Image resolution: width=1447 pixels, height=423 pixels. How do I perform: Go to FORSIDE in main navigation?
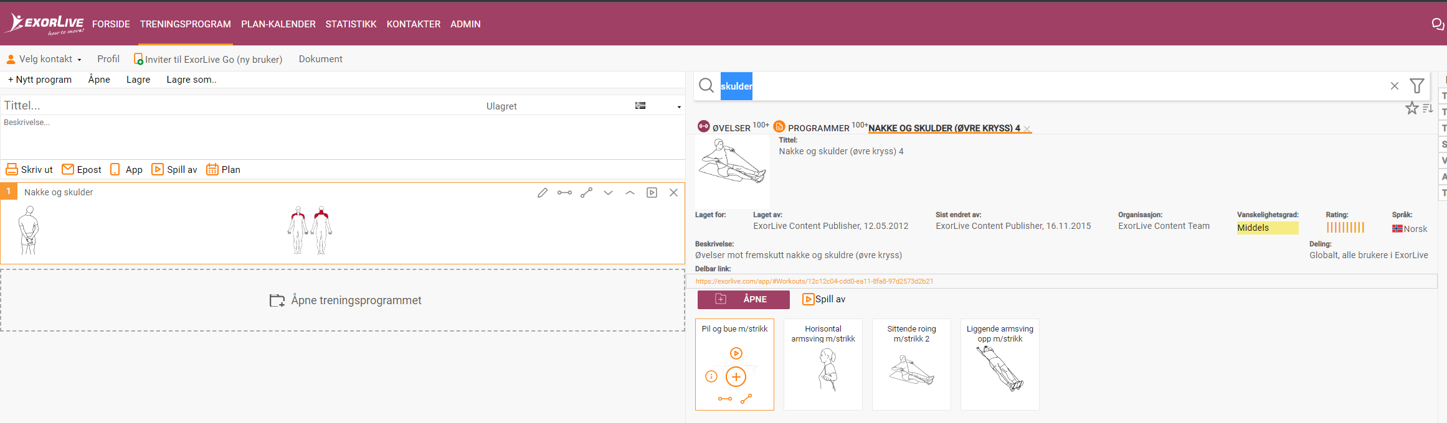click(111, 24)
